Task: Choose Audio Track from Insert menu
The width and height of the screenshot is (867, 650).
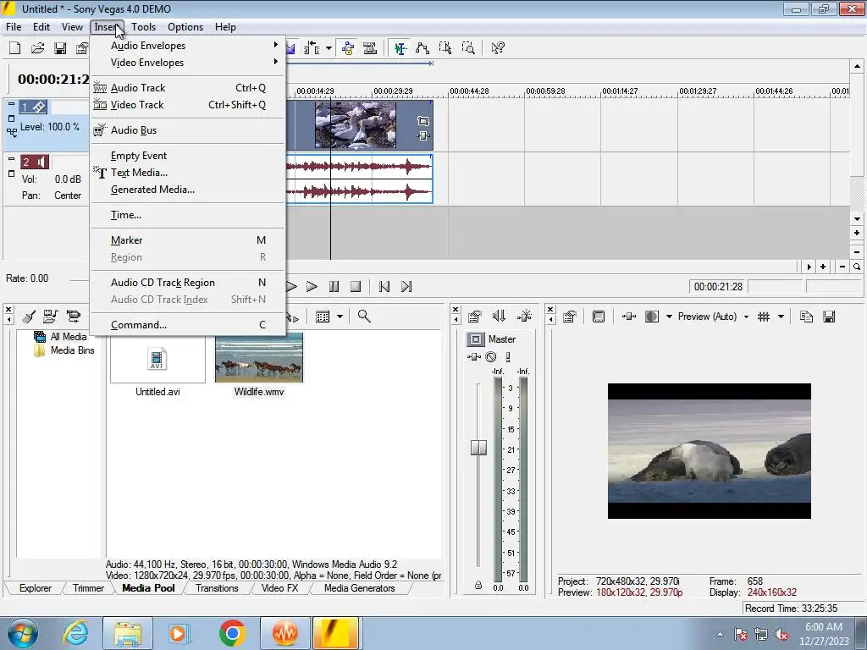Action: coord(188,88)
